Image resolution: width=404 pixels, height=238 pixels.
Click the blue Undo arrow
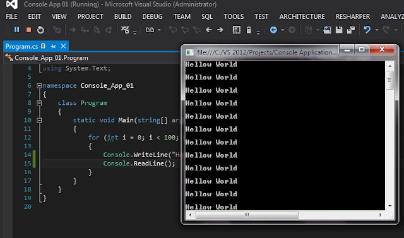point(367,30)
